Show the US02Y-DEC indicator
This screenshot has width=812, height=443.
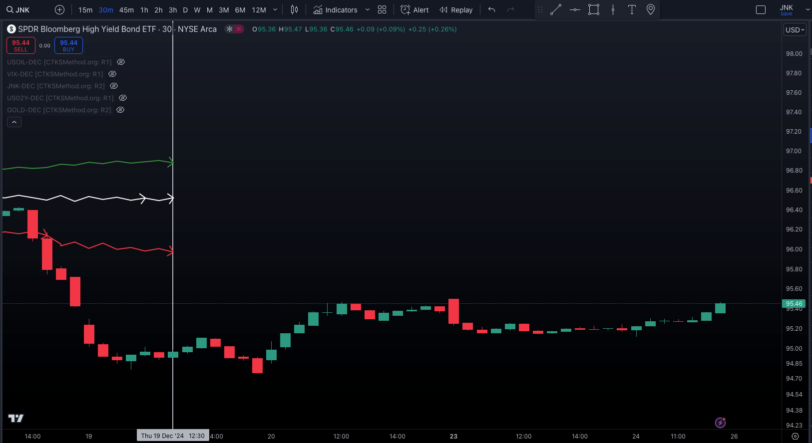(x=123, y=98)
